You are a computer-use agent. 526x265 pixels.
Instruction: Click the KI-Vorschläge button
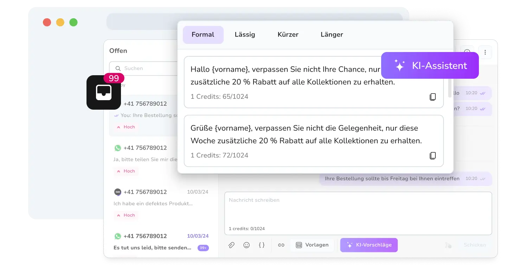[369, 245]
